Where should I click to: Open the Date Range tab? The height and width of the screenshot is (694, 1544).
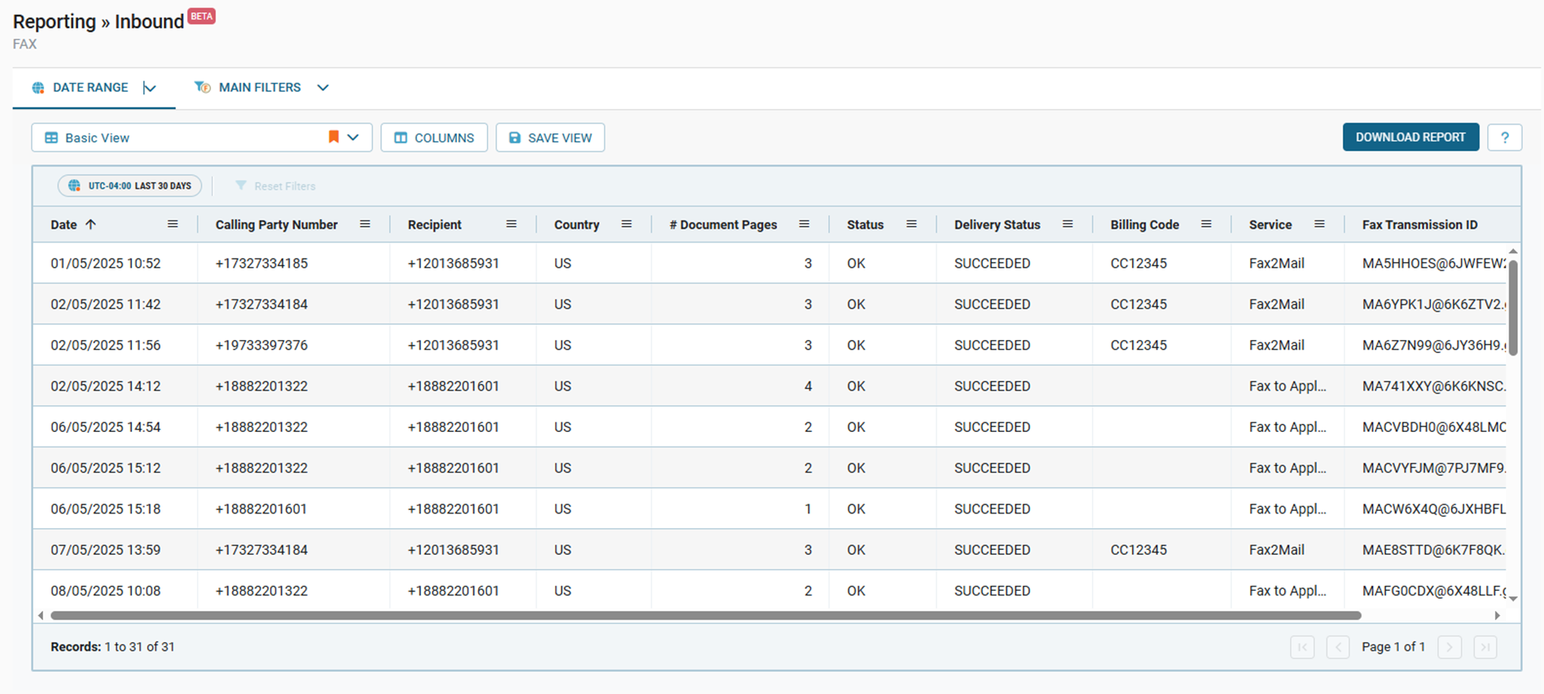[94, 88]
